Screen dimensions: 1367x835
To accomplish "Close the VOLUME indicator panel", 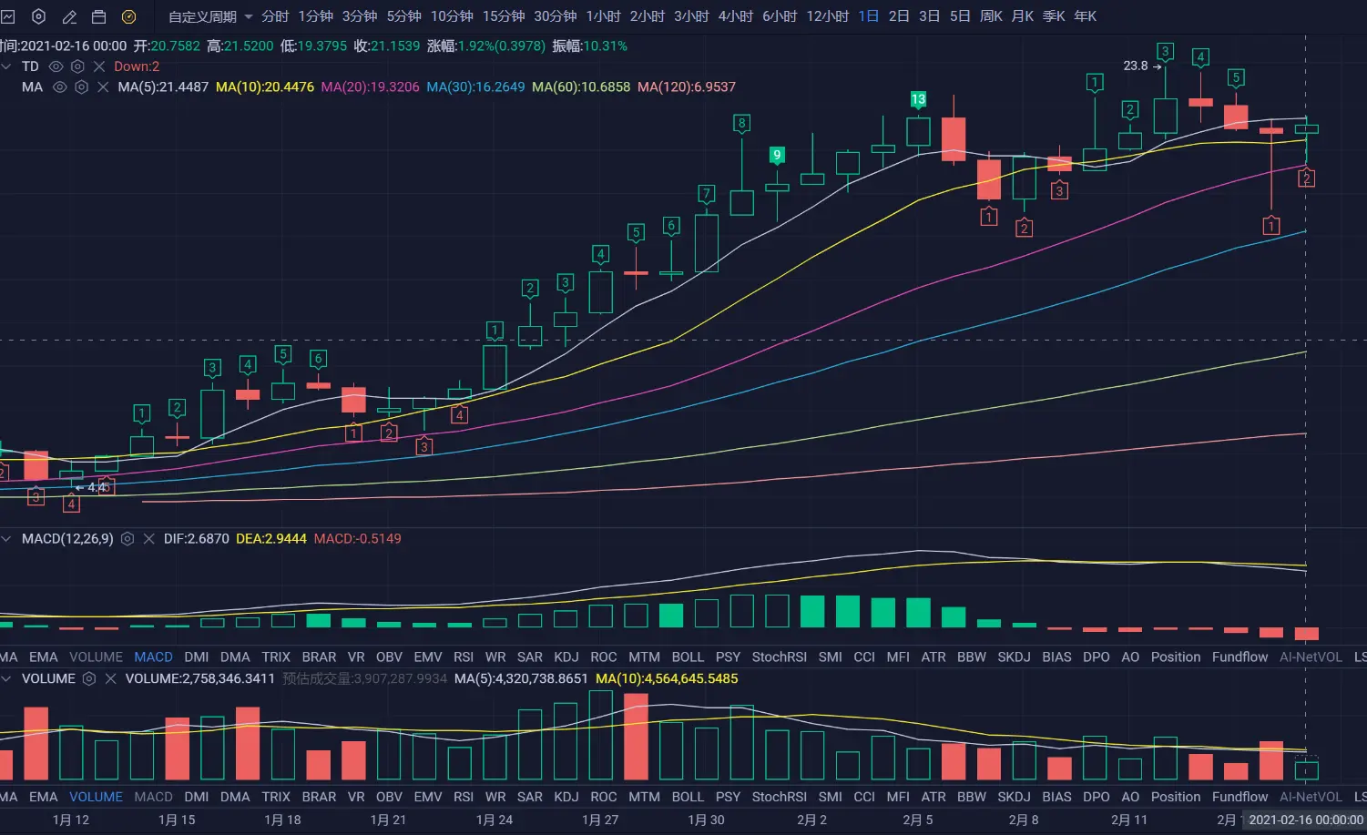I will click(x=110, y=679).
